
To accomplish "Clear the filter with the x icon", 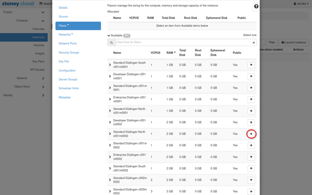I will pos(254,43).
